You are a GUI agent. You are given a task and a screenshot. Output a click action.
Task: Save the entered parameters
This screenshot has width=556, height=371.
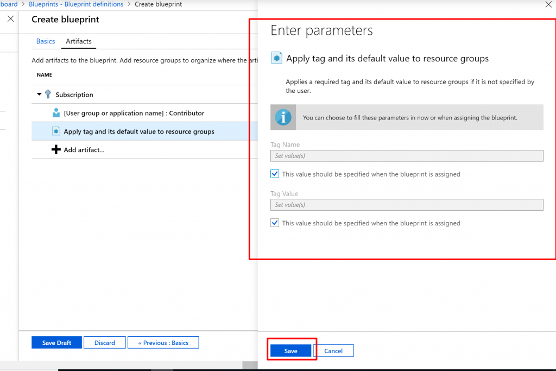[x=290, y=351]
